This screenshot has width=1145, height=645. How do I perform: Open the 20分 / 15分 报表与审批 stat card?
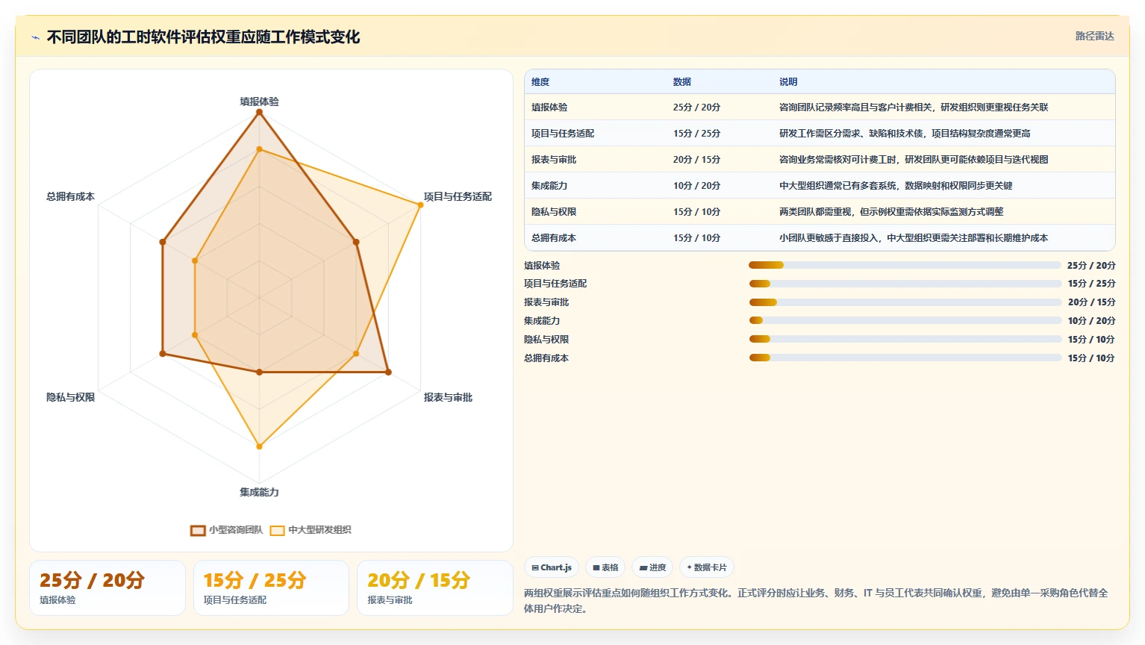pyautogui.click(x=434, y=588)
